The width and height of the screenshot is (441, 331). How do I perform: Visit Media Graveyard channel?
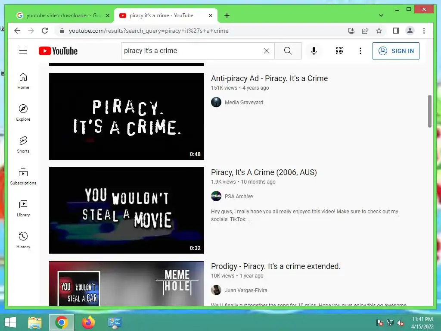[x=244, y=103]
